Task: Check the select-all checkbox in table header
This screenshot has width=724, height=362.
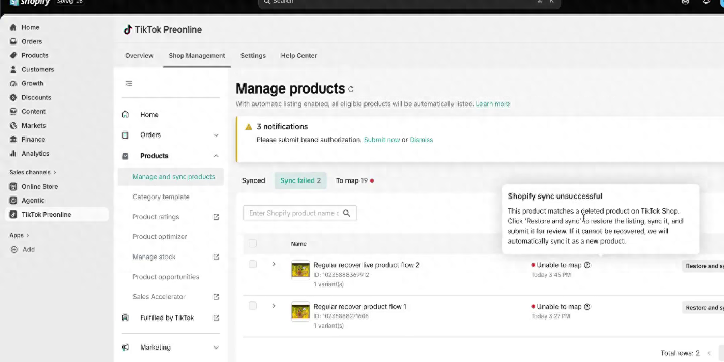Action: tap(252, 243)
